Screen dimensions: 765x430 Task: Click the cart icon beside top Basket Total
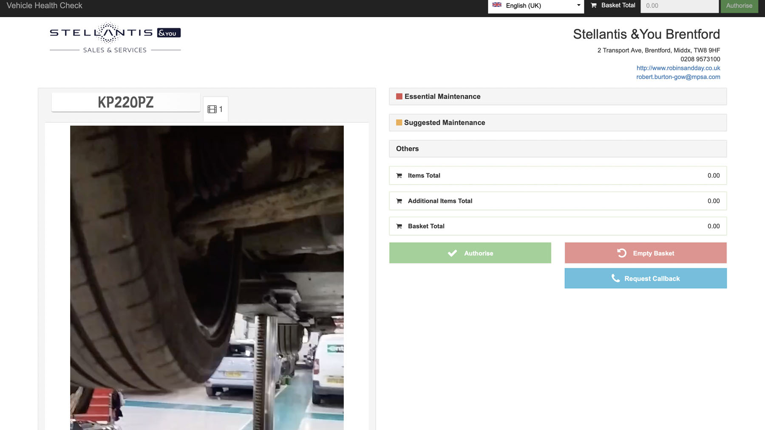(x=594, y=6)
